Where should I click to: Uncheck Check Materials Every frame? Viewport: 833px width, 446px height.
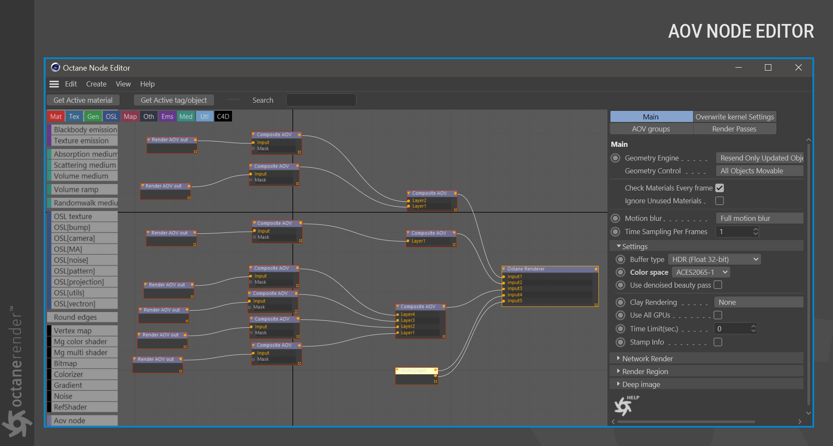(720, 188)
